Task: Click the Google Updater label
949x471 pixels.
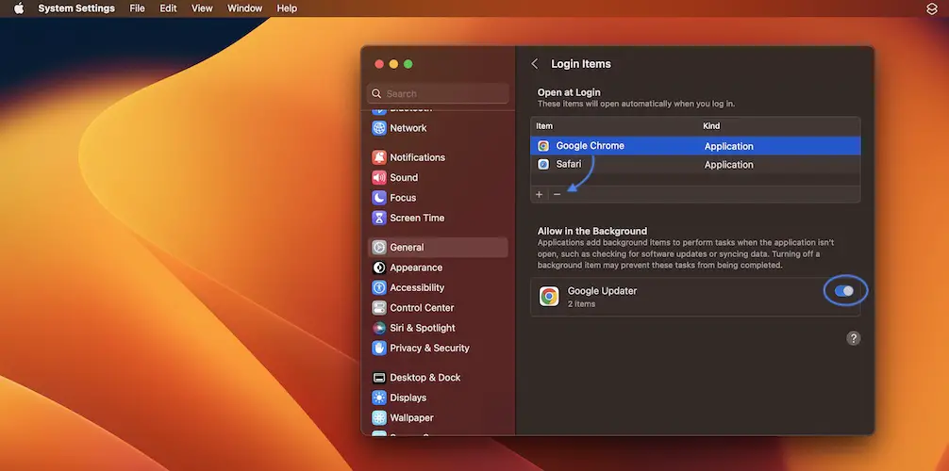Action: 602,291
